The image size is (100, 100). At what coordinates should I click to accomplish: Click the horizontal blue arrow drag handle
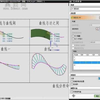55,50
